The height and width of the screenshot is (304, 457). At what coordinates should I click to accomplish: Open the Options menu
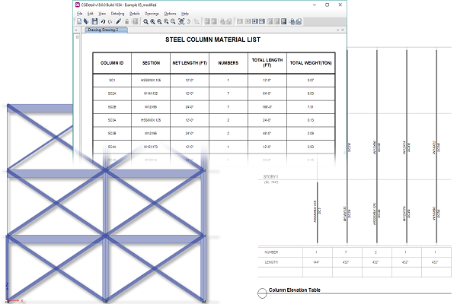(x=170, y=14)
